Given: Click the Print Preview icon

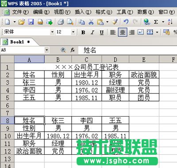Looking at the screenshot, I should [x=70, y=22].
